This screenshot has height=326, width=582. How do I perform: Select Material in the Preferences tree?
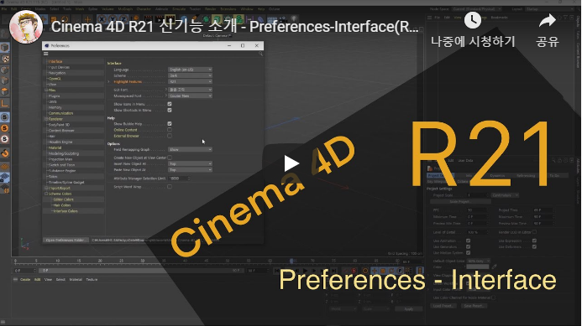click(x=55, y=147)
